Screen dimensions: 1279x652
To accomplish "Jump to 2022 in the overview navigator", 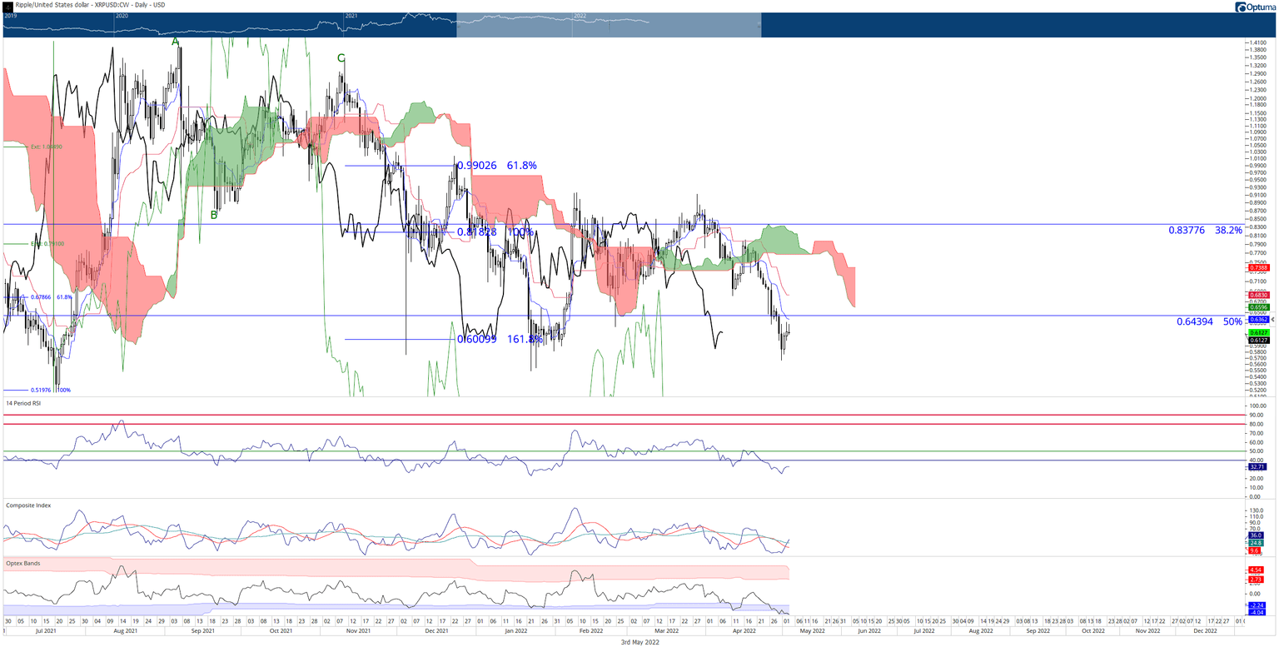I will 580,16.
